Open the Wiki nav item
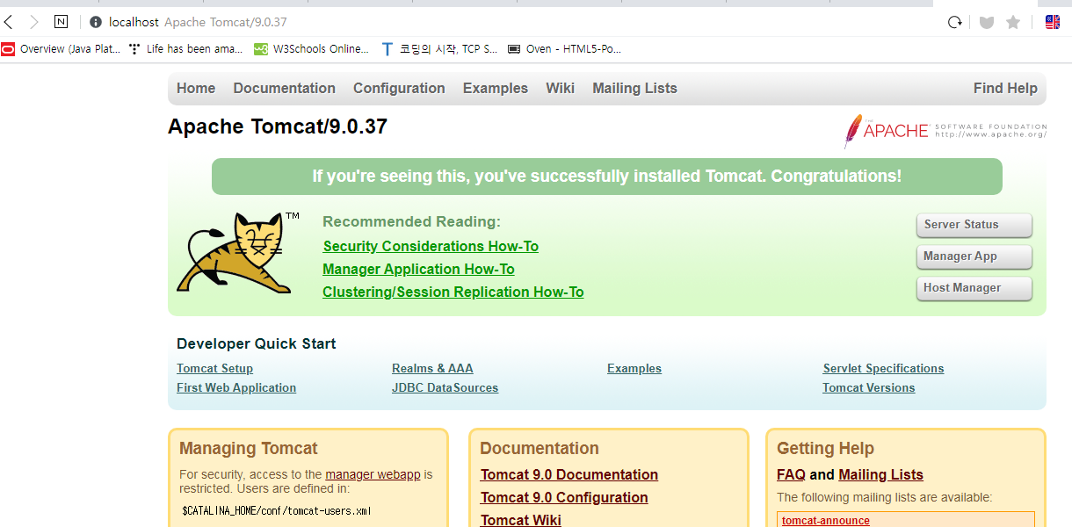The height and width of the screenshot is (527, 1072). coord(560,88)
